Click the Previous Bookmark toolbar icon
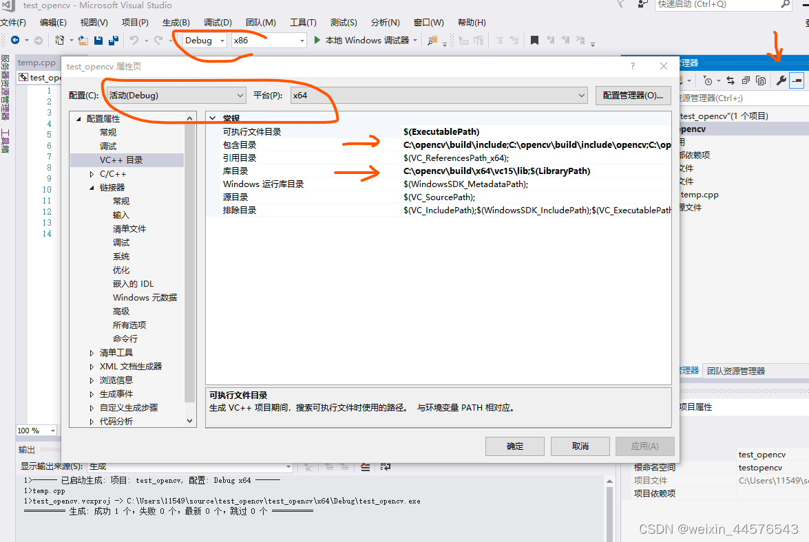The height and width of the screenshot is (542, 809). click(x=551, y=40)
